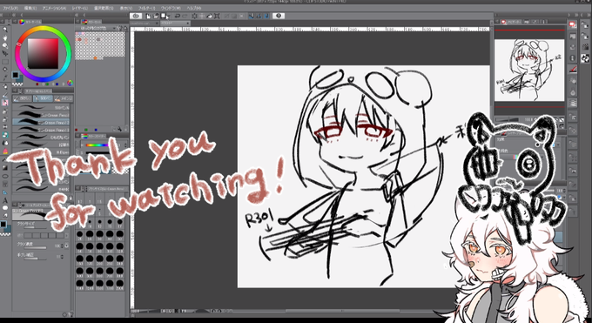This screenshot has height=323, width=592.
Task: Close the first canvas document tab
Action: [x=157, y=24]
